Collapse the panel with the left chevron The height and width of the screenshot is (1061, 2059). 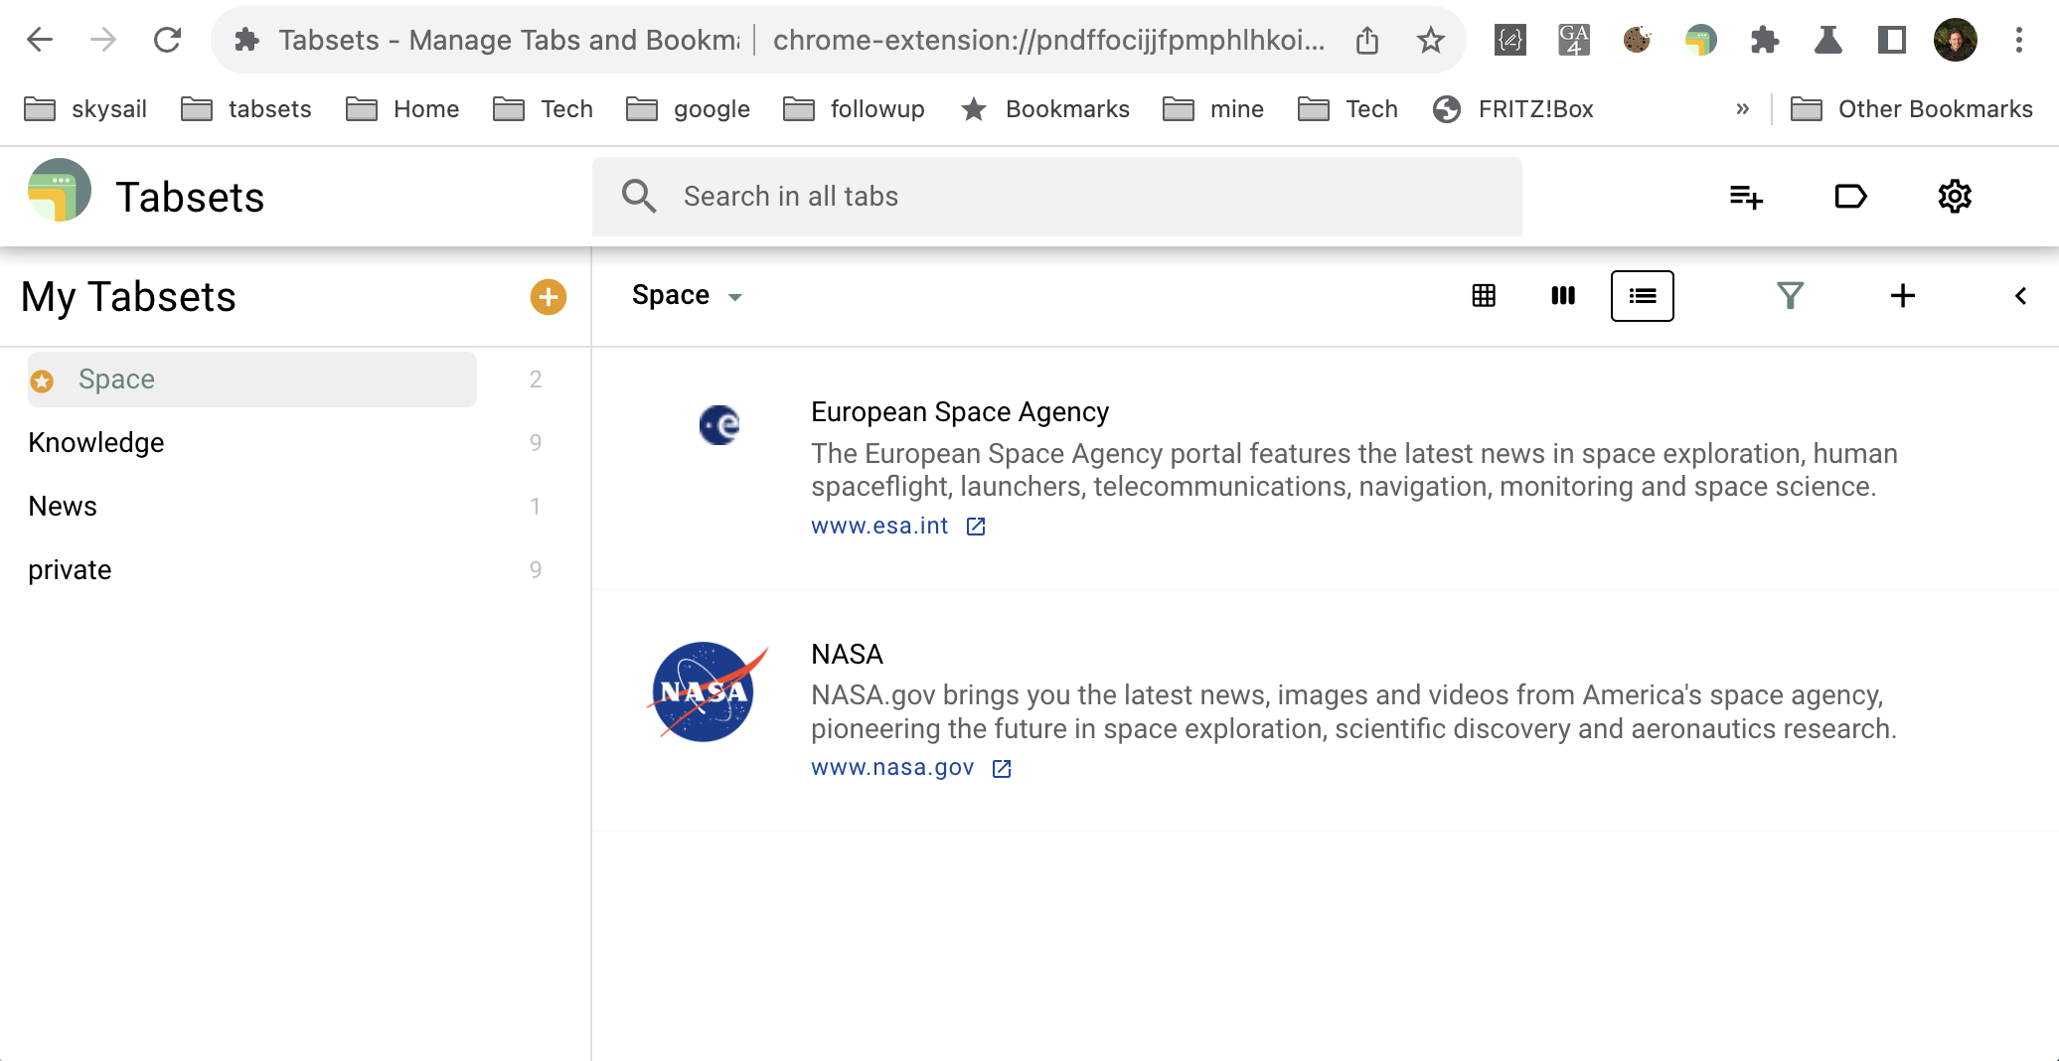(2020, 296)
